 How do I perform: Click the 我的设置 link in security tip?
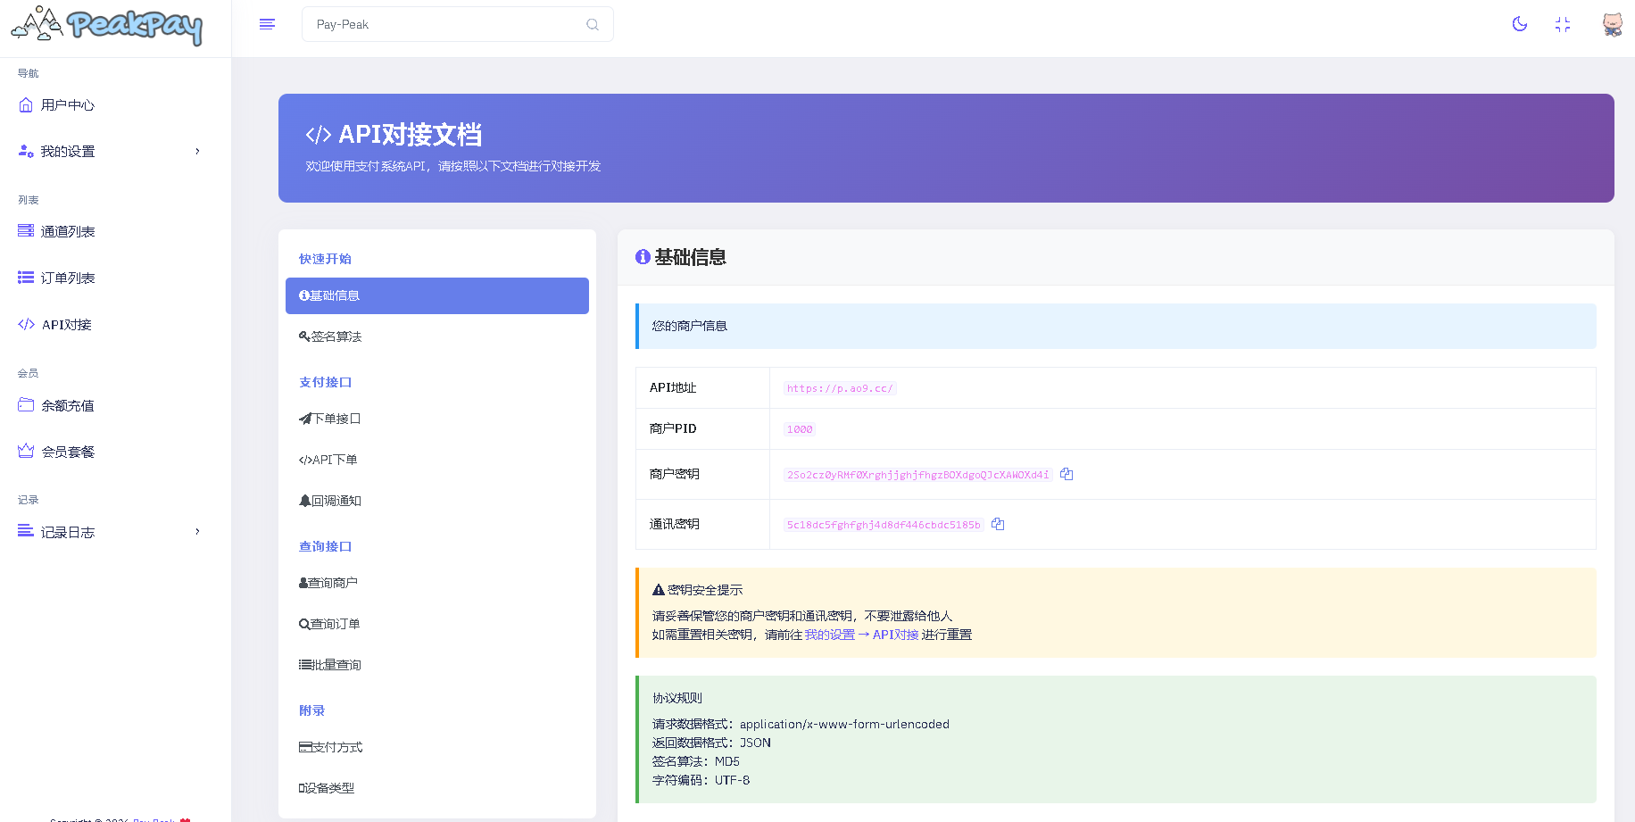coord(828,635)
